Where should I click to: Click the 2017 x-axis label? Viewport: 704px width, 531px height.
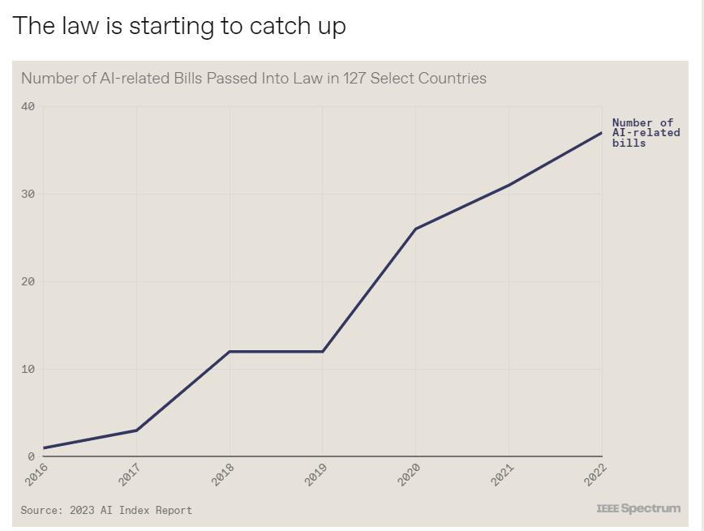129,474
